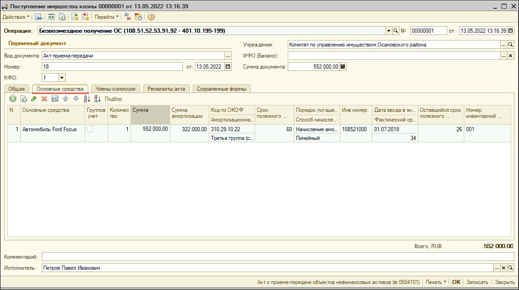The height and width of the screenshot is (290, 519).
Task: Expand the КФО dropdown
Action: 62,78
